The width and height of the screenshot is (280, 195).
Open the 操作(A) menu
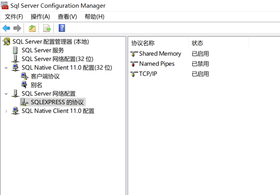40,17
